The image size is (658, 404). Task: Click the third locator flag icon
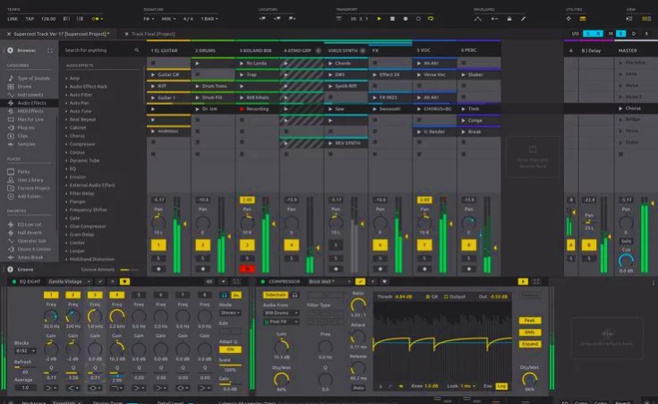pyautogui.click(x=292, y=19)
